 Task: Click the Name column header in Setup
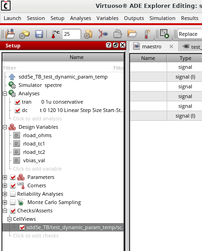tap(63, 57)
